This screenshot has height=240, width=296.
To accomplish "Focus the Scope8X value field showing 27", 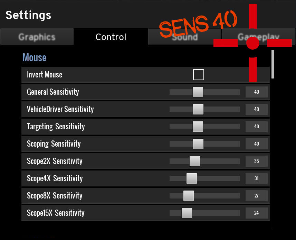I will [256, 196].
